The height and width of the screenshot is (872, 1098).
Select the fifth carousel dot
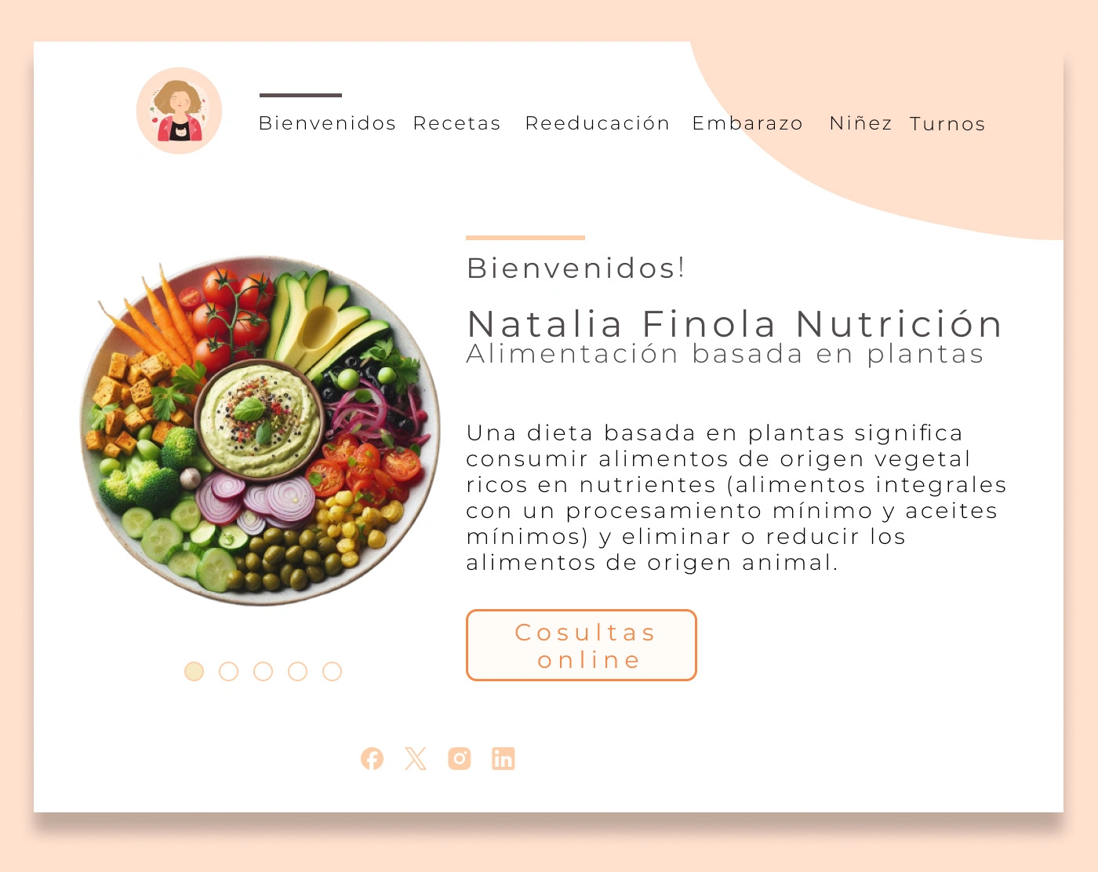(332, 672)
